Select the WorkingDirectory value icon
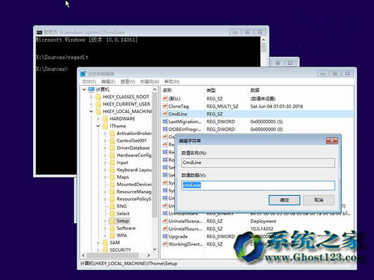Viewport: 374px width, 280px height. pos(165,245)
